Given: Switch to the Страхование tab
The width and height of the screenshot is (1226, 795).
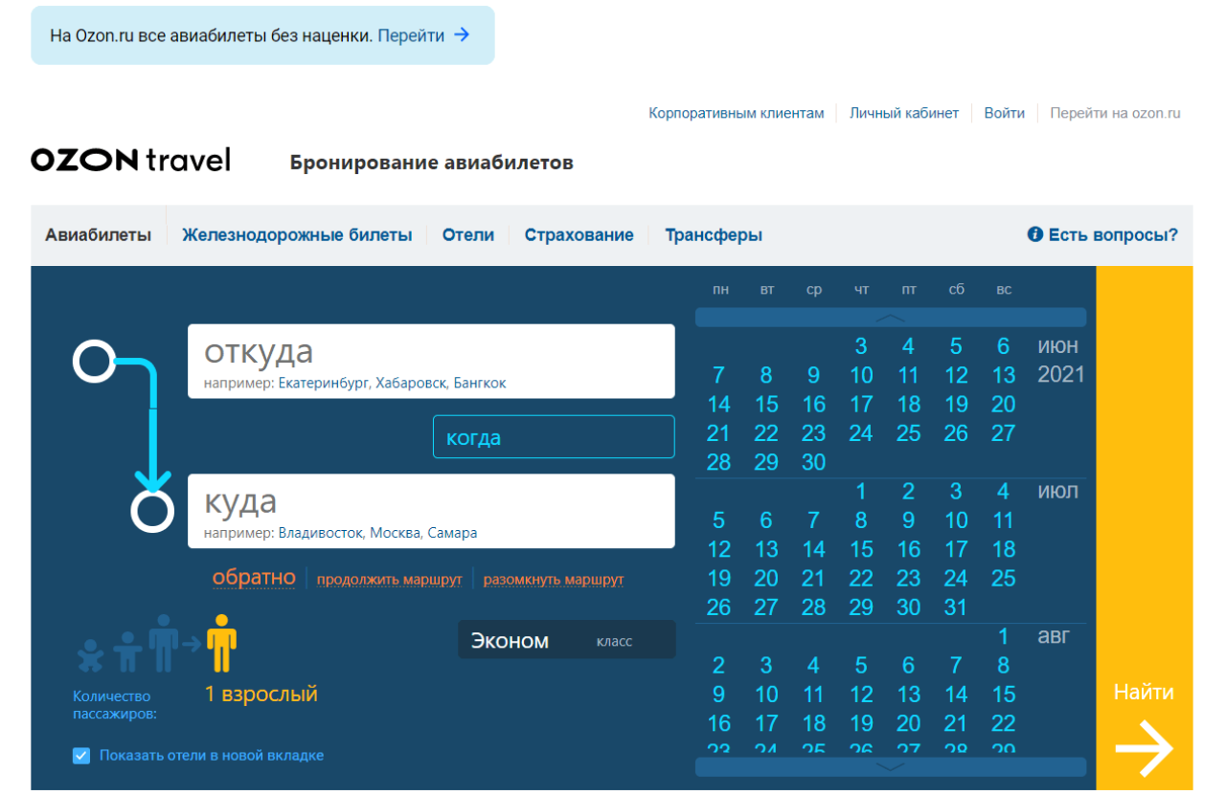Looking at the screenshot, I should point(579,233).
